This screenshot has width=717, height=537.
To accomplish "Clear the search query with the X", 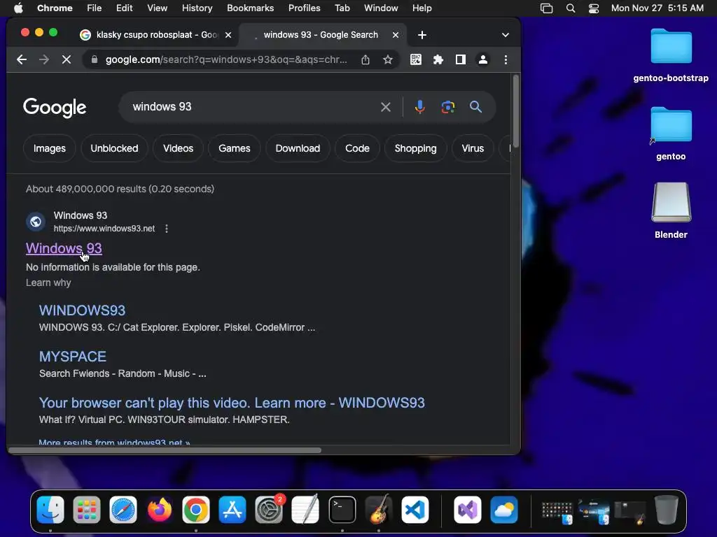I will tap(386, 107).
